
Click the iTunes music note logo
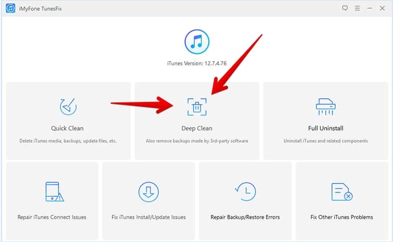[197, 42]
